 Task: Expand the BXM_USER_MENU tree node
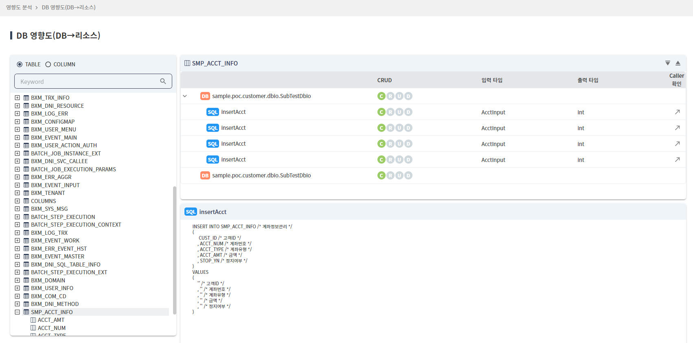coord(17,129)
